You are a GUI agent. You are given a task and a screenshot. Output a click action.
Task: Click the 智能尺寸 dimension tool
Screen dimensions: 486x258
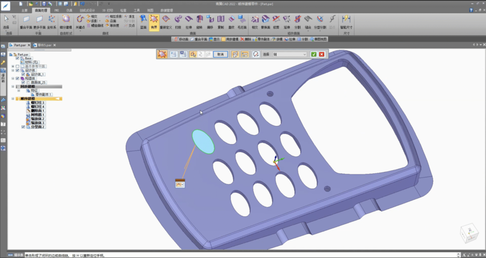(x=347, y=22)
